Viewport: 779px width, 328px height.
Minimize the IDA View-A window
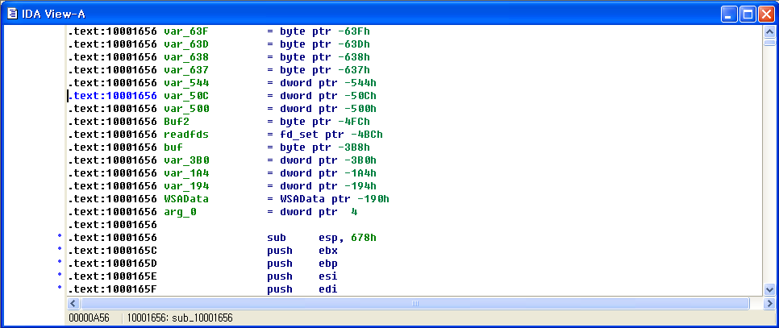click(729, 15)
